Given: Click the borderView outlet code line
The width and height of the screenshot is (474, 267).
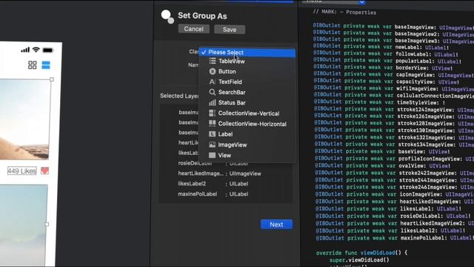Looking at the screenshot, I should tap(382, 68).
